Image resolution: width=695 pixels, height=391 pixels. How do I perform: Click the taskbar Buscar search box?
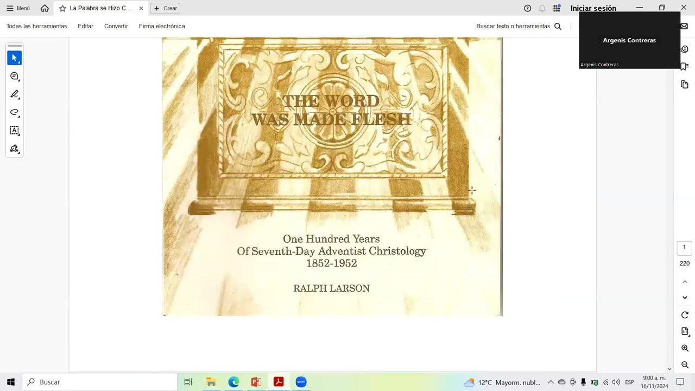click(x=99, y=382)
